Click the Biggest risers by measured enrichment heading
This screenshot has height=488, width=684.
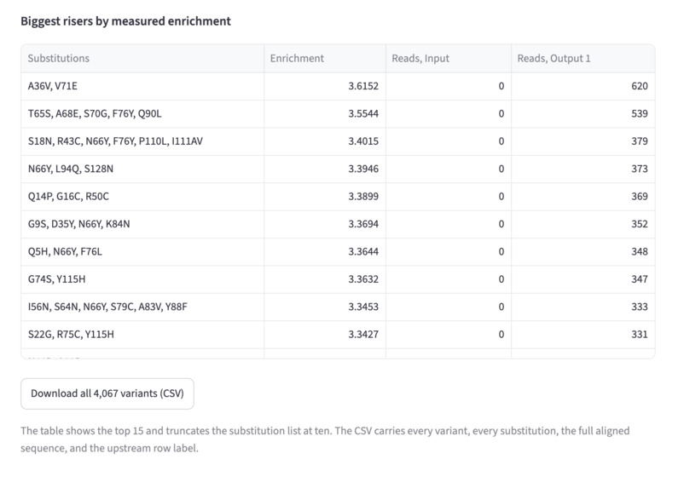pyautogui.click(x=125, y=21)
